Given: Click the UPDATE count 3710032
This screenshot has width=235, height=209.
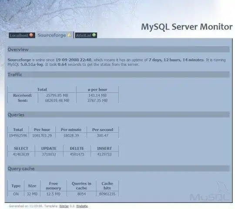Looking at the screenshot, I should (49, 154).
